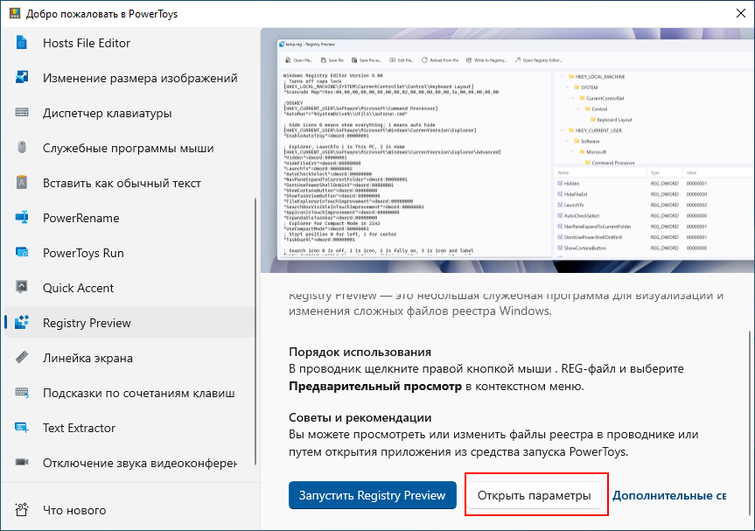Choose the keyboard icon for Диспетчер клавиатуры
Screen dimensions: 755x531
(x=22, y=113)
